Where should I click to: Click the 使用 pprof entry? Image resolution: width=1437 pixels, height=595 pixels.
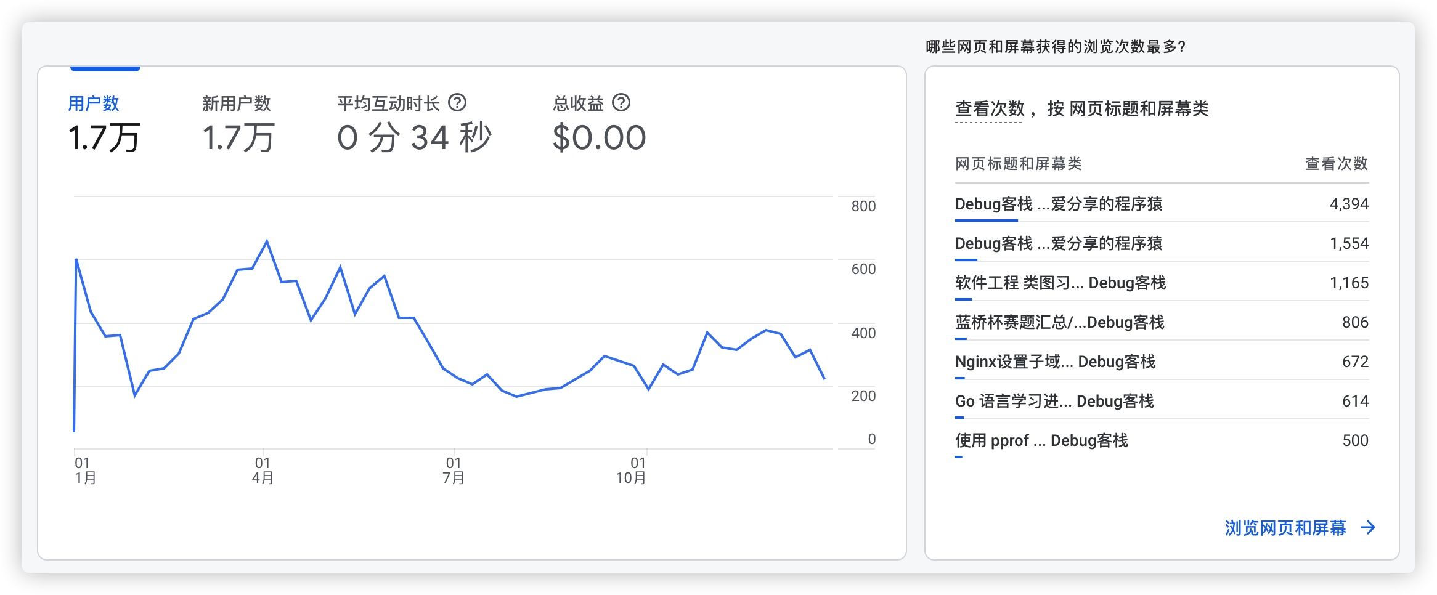point(1041,440)
